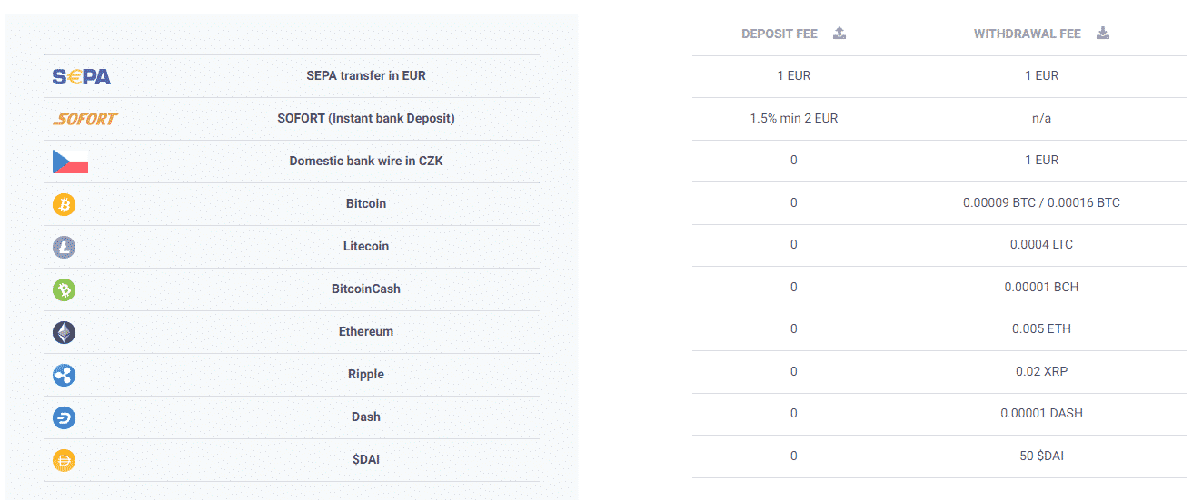Click the dark Ethereum diamond icon
The image size is (1202, 500).
pos(64,332)
